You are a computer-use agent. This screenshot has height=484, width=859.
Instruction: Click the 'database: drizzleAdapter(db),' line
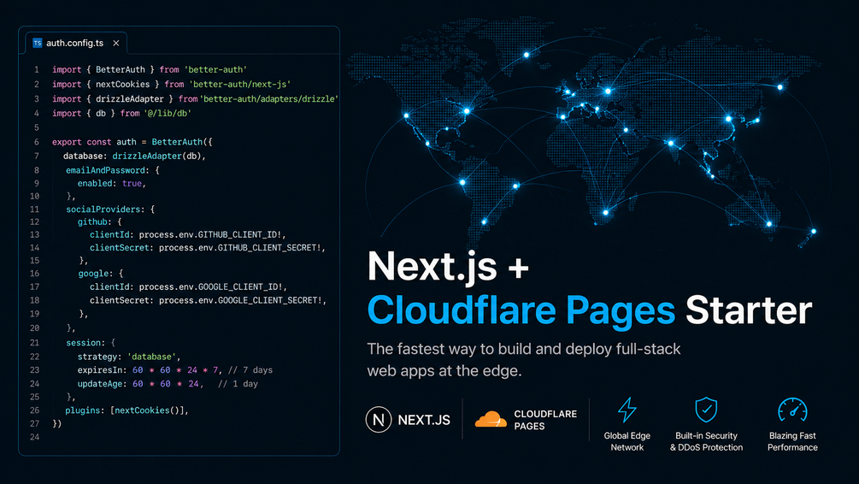point(134,156)
